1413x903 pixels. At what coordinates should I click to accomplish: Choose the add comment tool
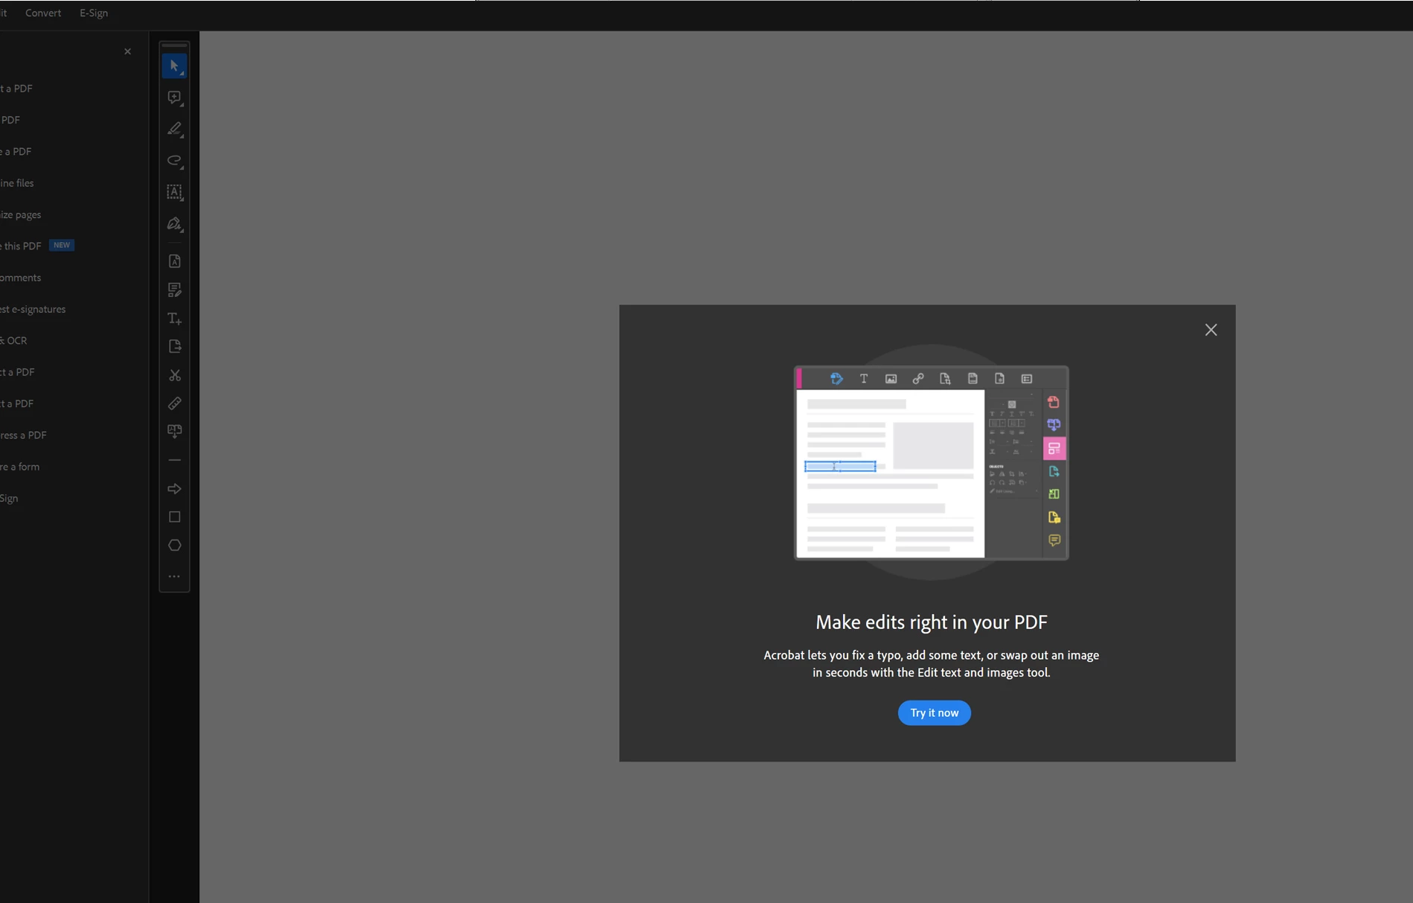pos(174,98)
